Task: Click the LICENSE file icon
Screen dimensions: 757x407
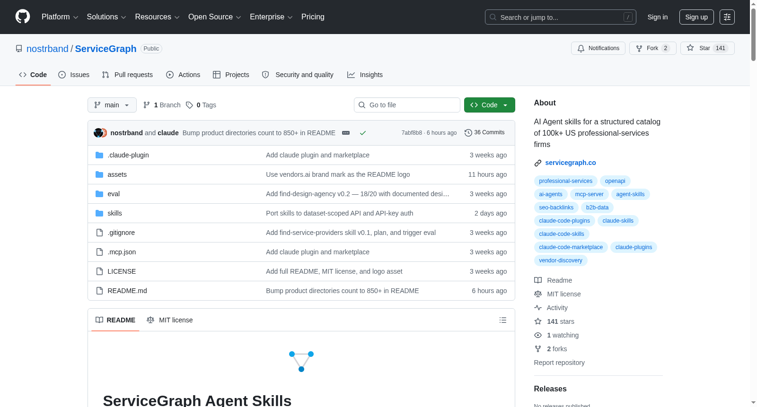Action: tap(99, 271)
